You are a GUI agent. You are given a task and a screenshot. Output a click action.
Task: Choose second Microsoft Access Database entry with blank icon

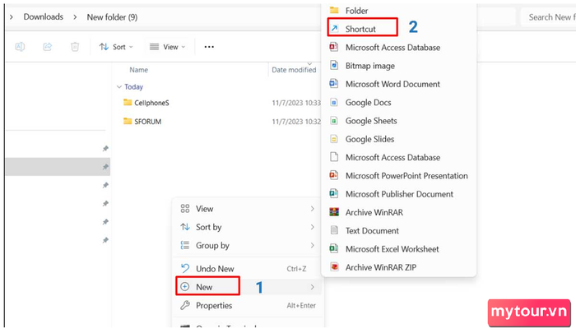coord(399,158)
